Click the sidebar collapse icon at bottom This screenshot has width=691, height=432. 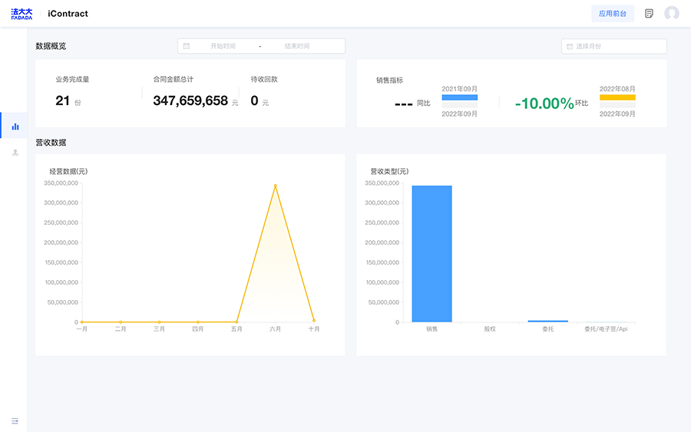(x=15, y=420)
